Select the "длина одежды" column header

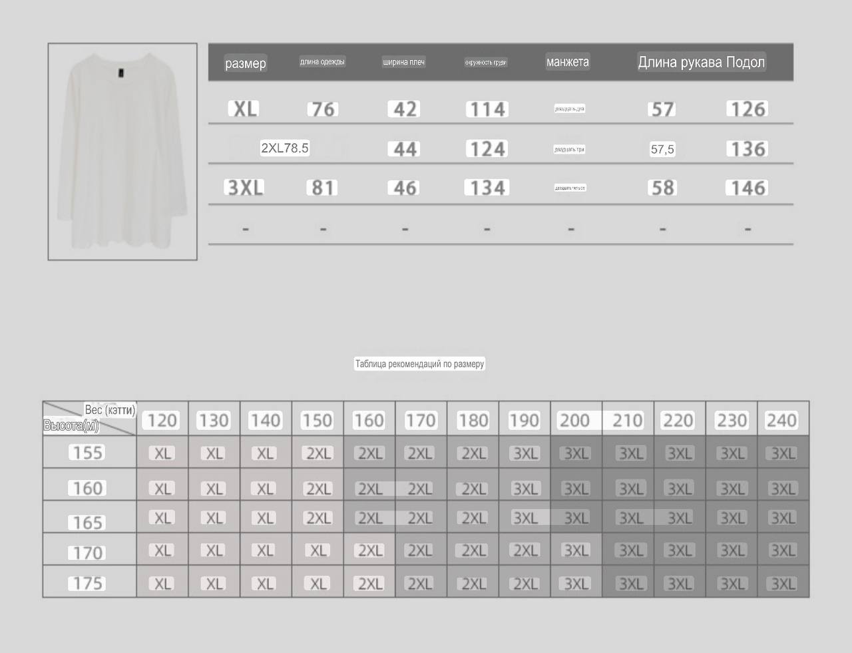click(322, 62)
